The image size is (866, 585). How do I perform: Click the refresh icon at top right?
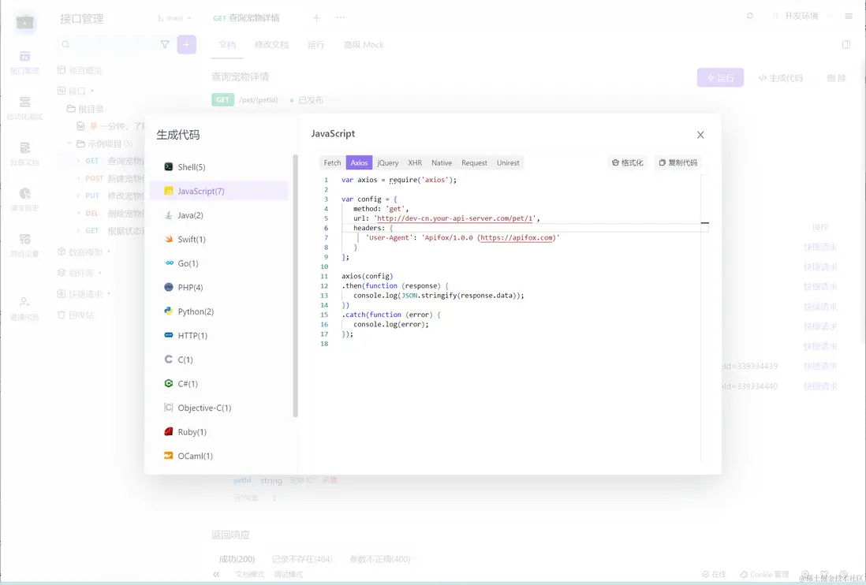[749, 16]
